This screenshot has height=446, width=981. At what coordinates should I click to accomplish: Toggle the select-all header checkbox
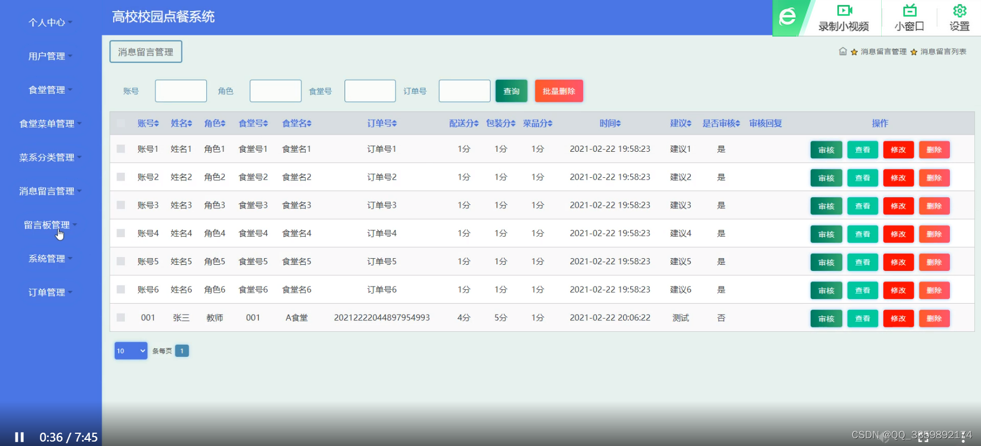pos(121,124)
